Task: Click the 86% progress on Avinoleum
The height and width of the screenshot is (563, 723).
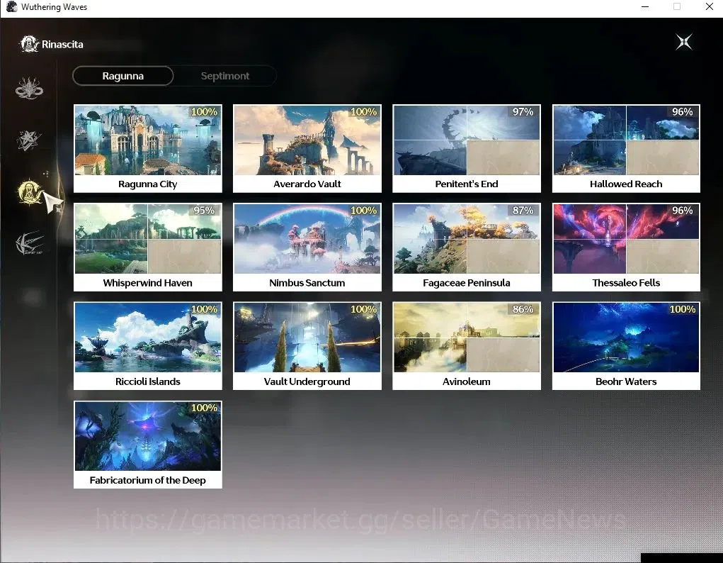Action: pos(523,309)
